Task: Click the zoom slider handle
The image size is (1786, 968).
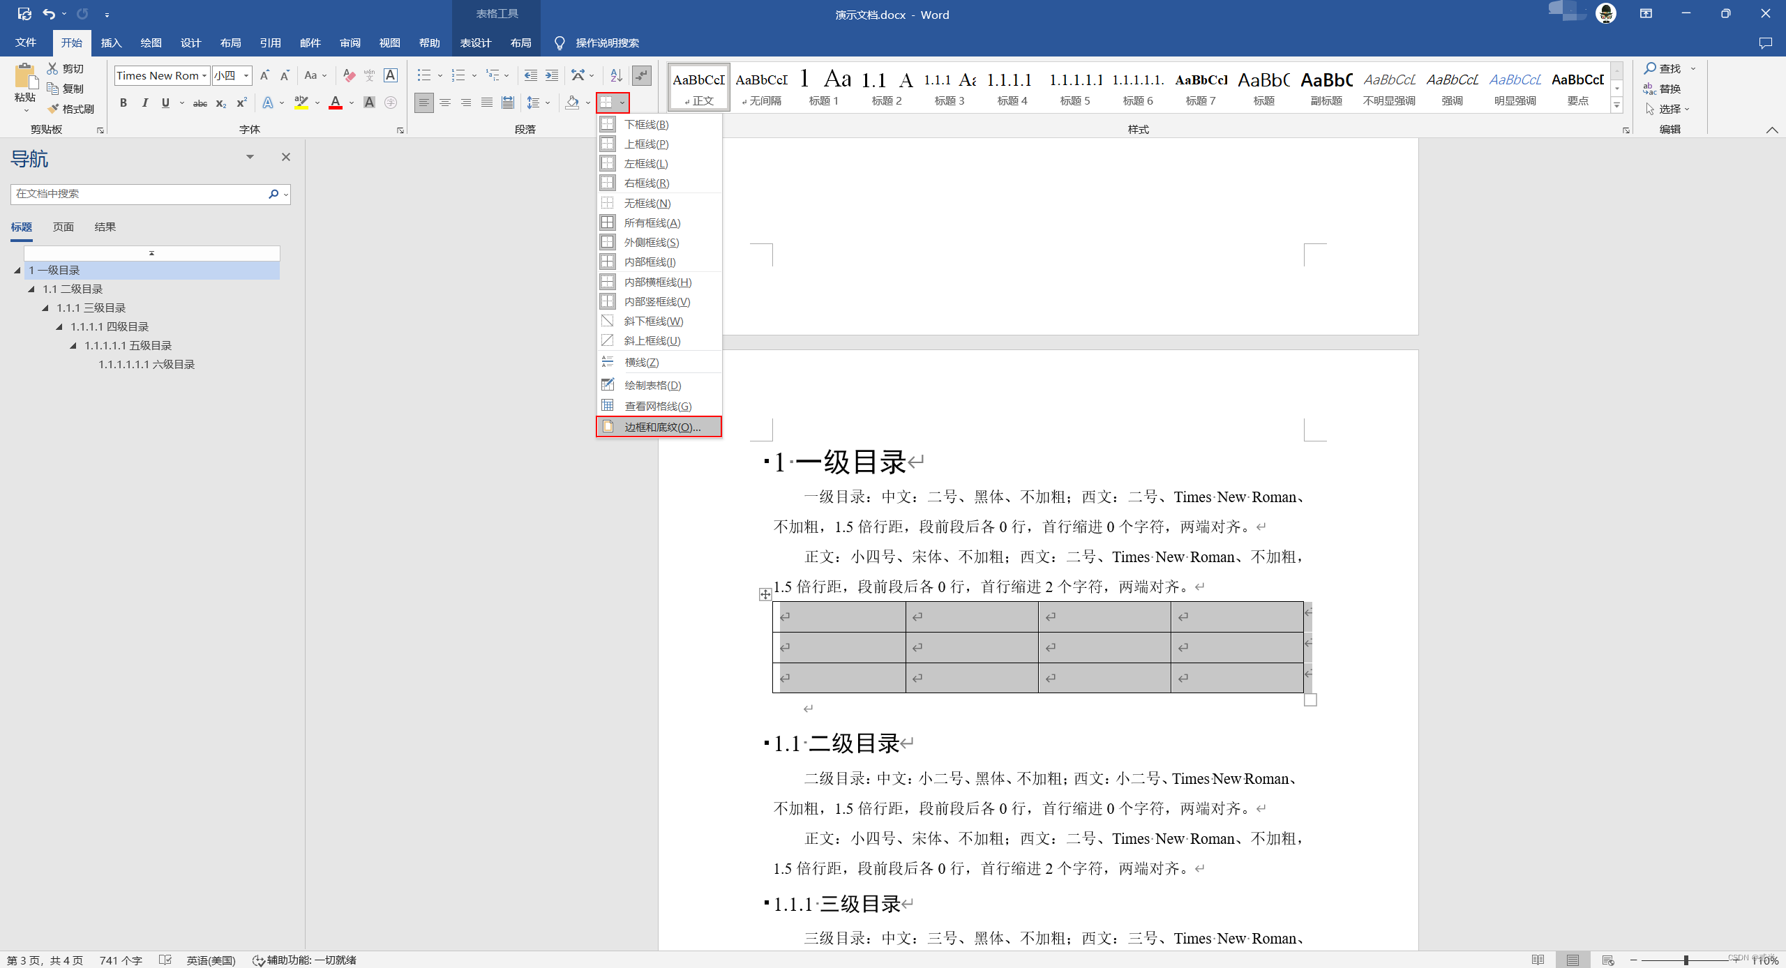Action: point(1686,960)
